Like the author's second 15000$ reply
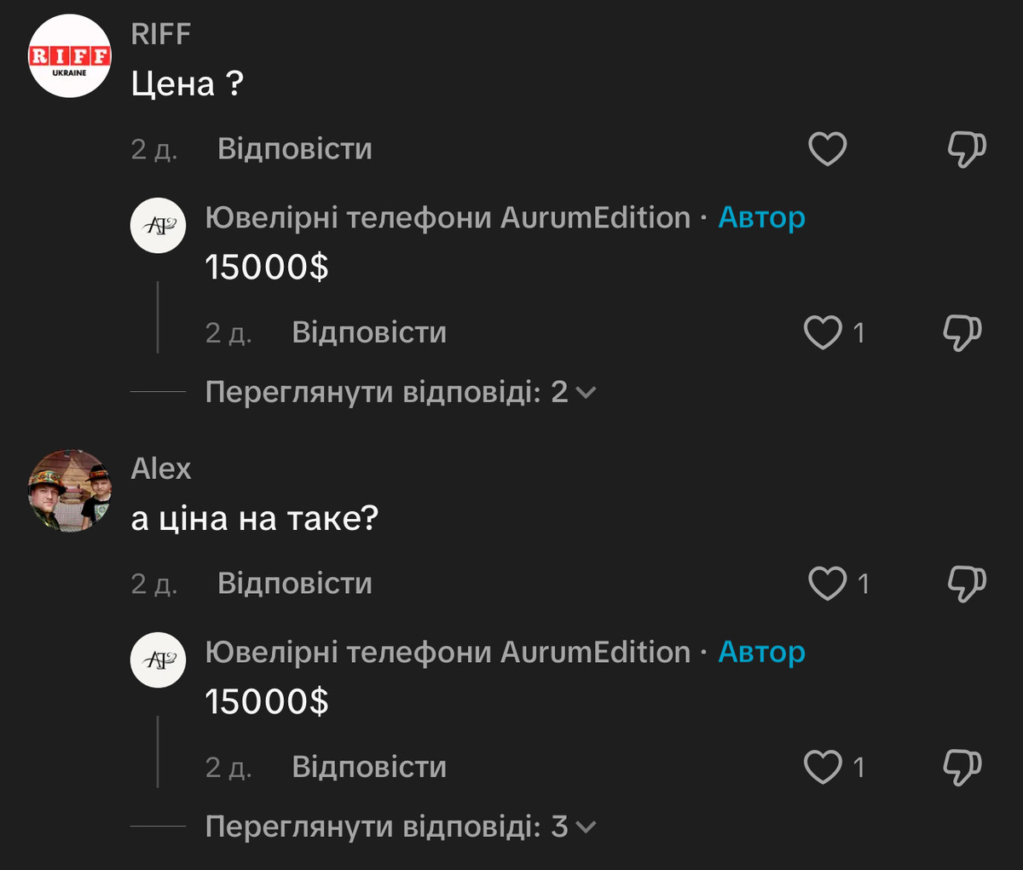 823,767
